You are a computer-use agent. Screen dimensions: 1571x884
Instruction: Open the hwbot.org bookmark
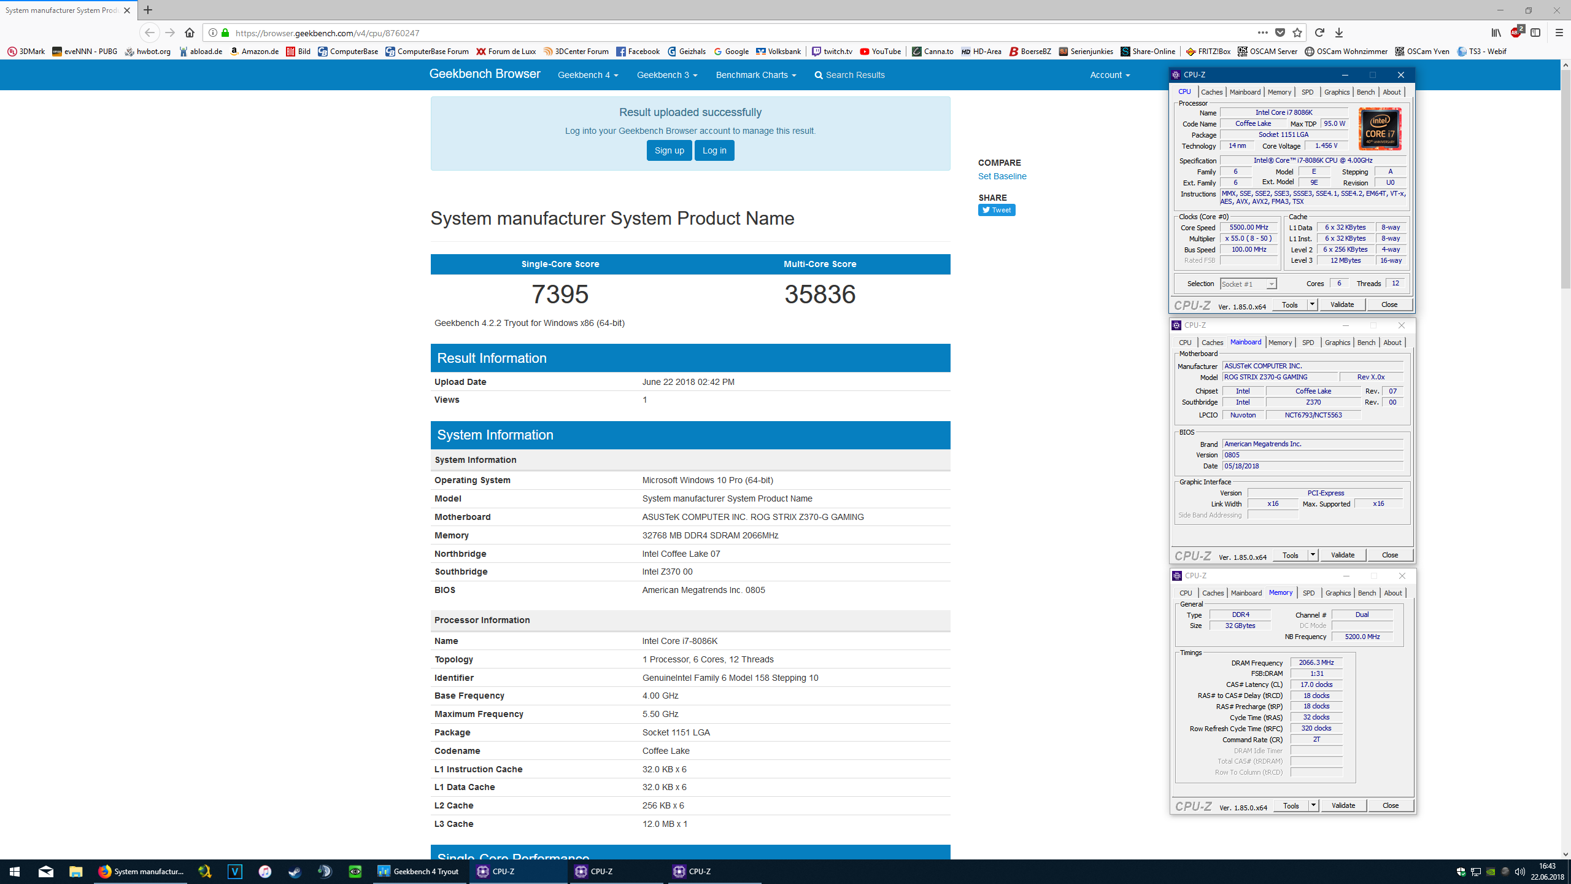(x=148, y=52)
